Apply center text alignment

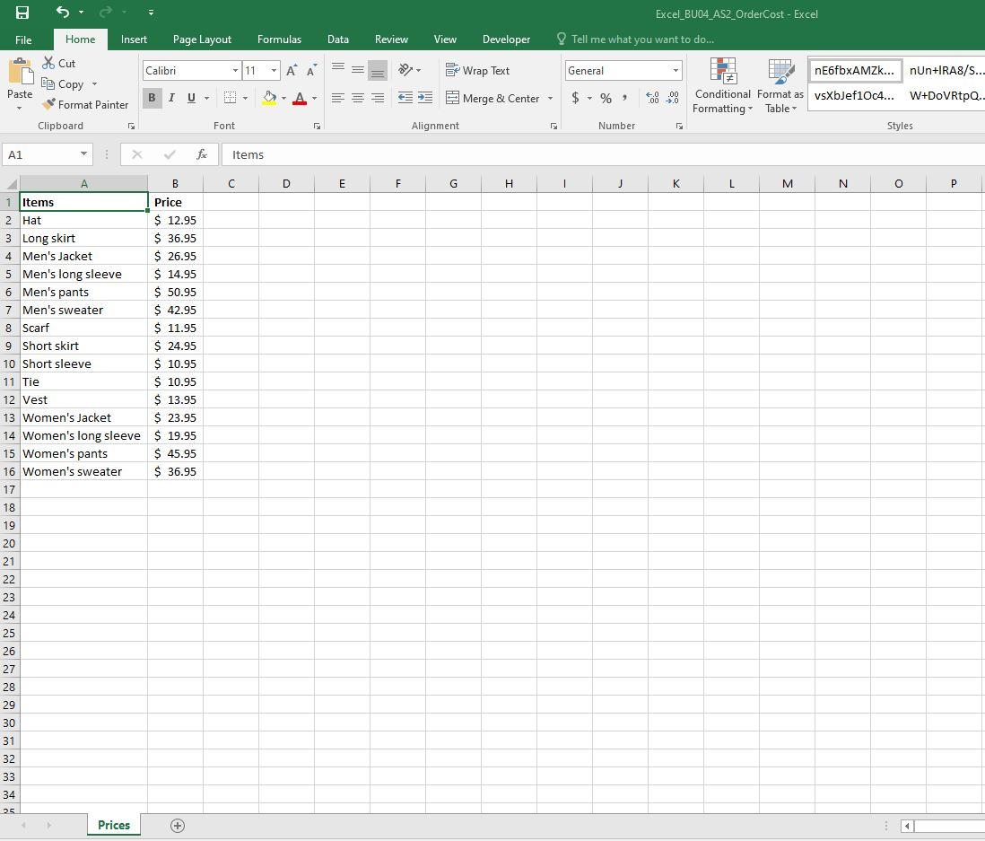pyautogui.click(x=357, y=98)
